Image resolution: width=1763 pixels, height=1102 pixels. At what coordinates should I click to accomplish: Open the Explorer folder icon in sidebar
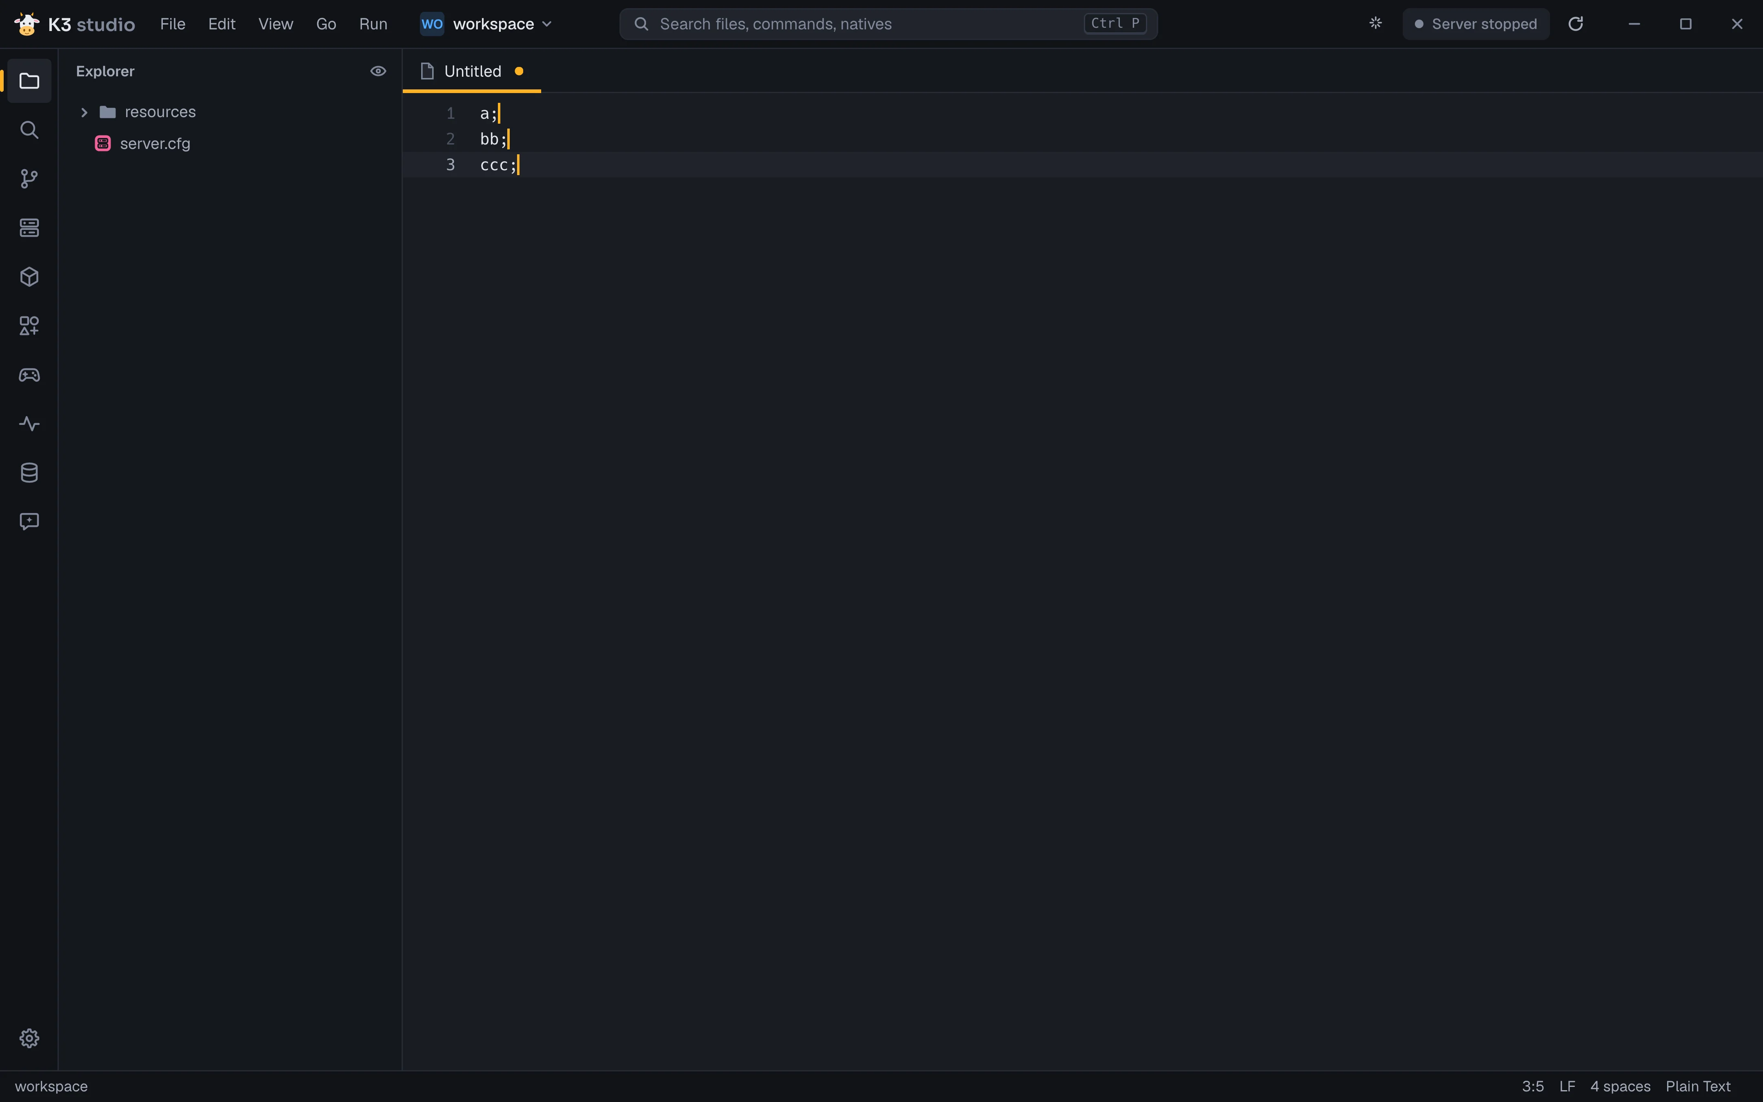pos(29,81)
